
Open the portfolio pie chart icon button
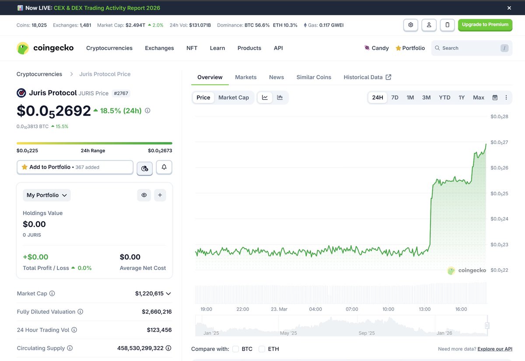[145, 168]
